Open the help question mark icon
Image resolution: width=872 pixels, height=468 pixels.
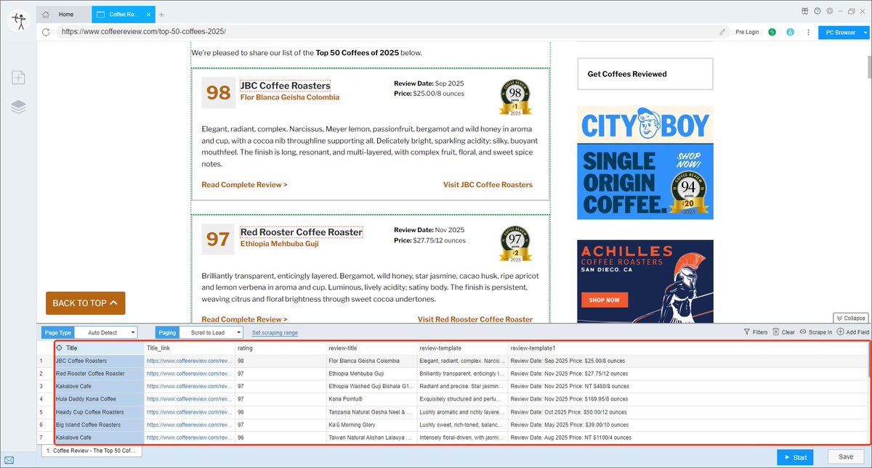[817, 11]
